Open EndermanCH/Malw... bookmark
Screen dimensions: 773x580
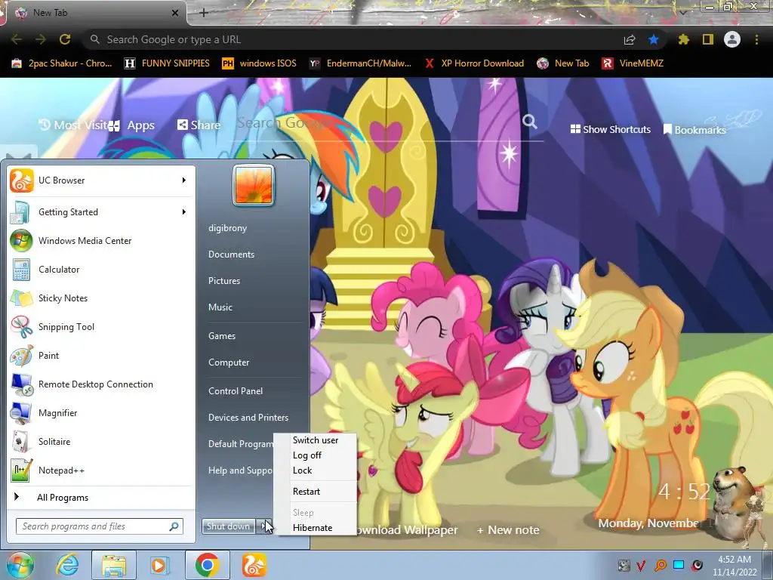click(x=360, y=63)
